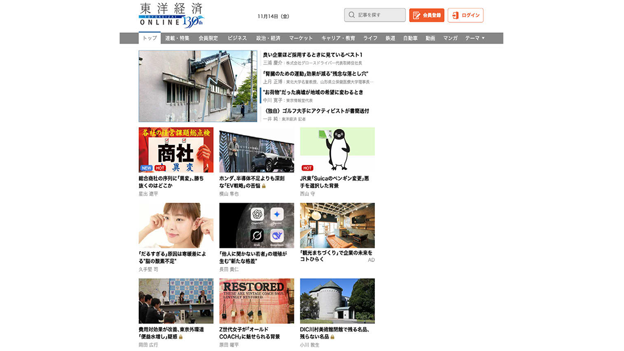Viewport: 624px width, 351px height.
Task: Open the Honda EV car thumbnail
Action: (257, 150)
